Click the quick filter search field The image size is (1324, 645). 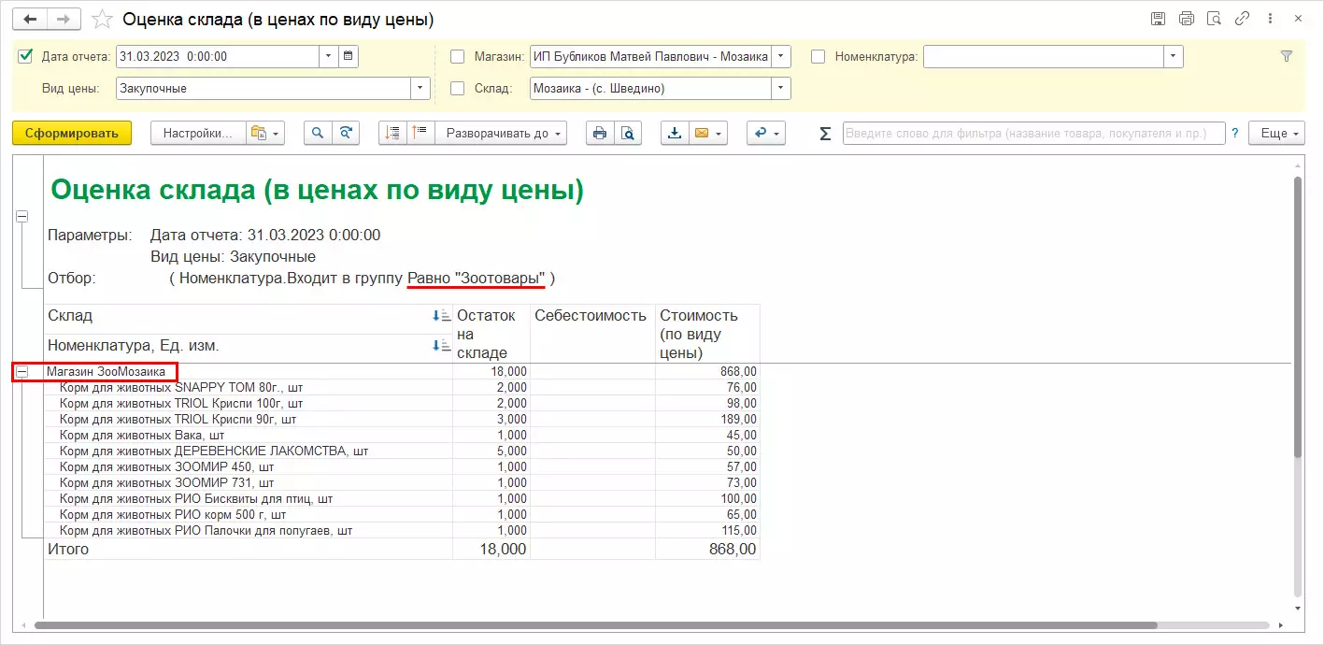(x=1033, y=134)
